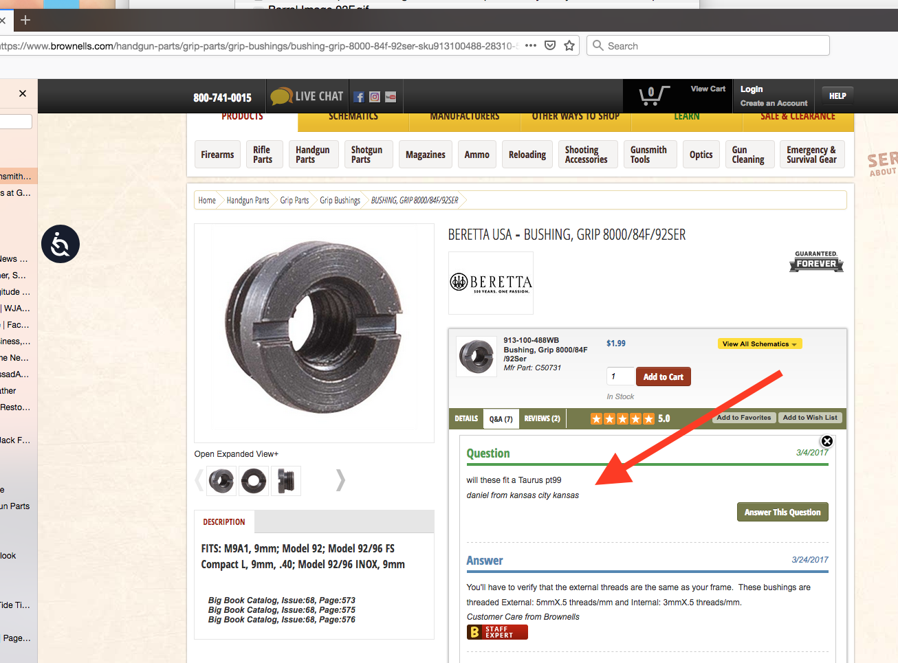Click the Home breadcrumb
The height and width of the screenshot is (663, 898).
tap(207, 200)
